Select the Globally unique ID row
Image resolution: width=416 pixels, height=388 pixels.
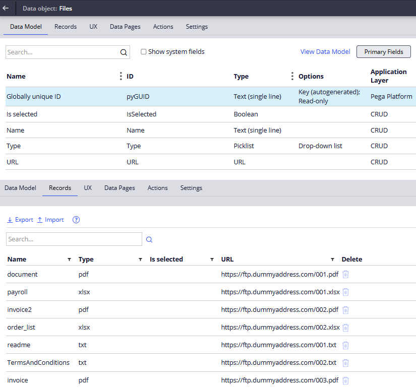(211, 97)
